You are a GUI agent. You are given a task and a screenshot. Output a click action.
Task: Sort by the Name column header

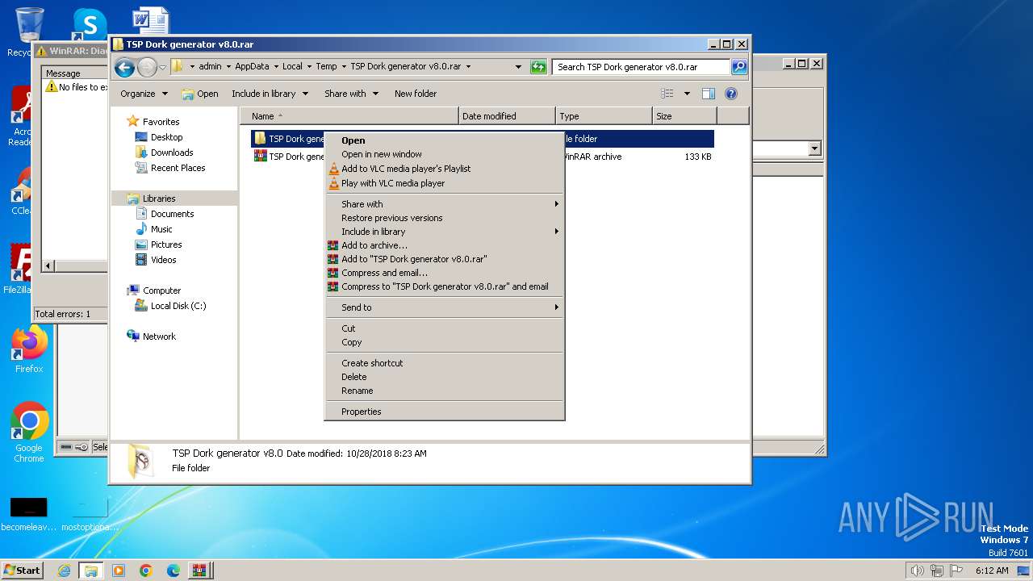[349, 116]
